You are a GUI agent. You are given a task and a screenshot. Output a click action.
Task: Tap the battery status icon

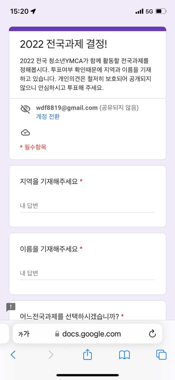tap(161, 11)
